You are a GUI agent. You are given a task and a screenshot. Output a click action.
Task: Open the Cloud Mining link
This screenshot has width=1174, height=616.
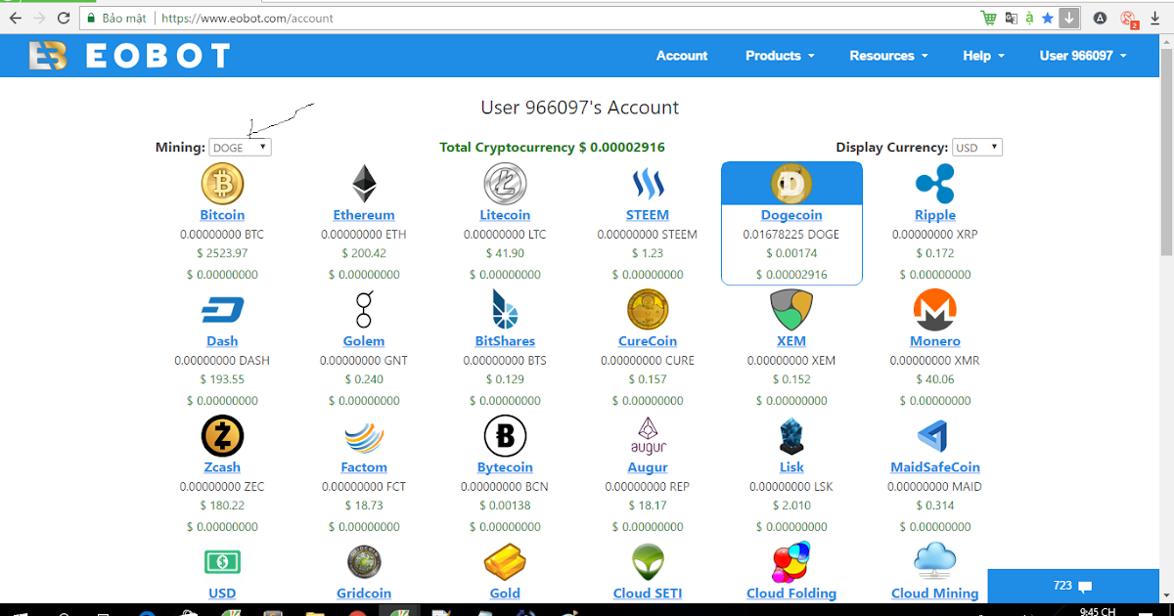pyautogui.click(x=934, y=594)
